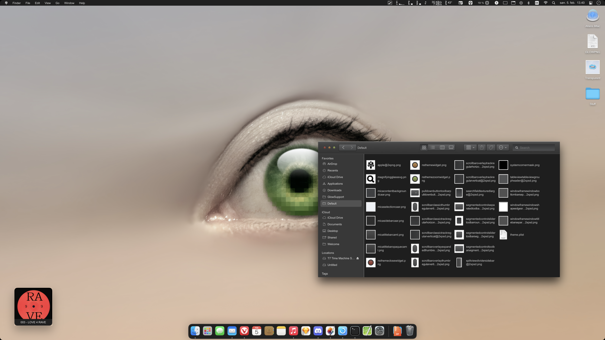Screen dimensions: 605x340
Task: Open Pixelmator Pro from the Dock
Action: (x=330, y=331)
